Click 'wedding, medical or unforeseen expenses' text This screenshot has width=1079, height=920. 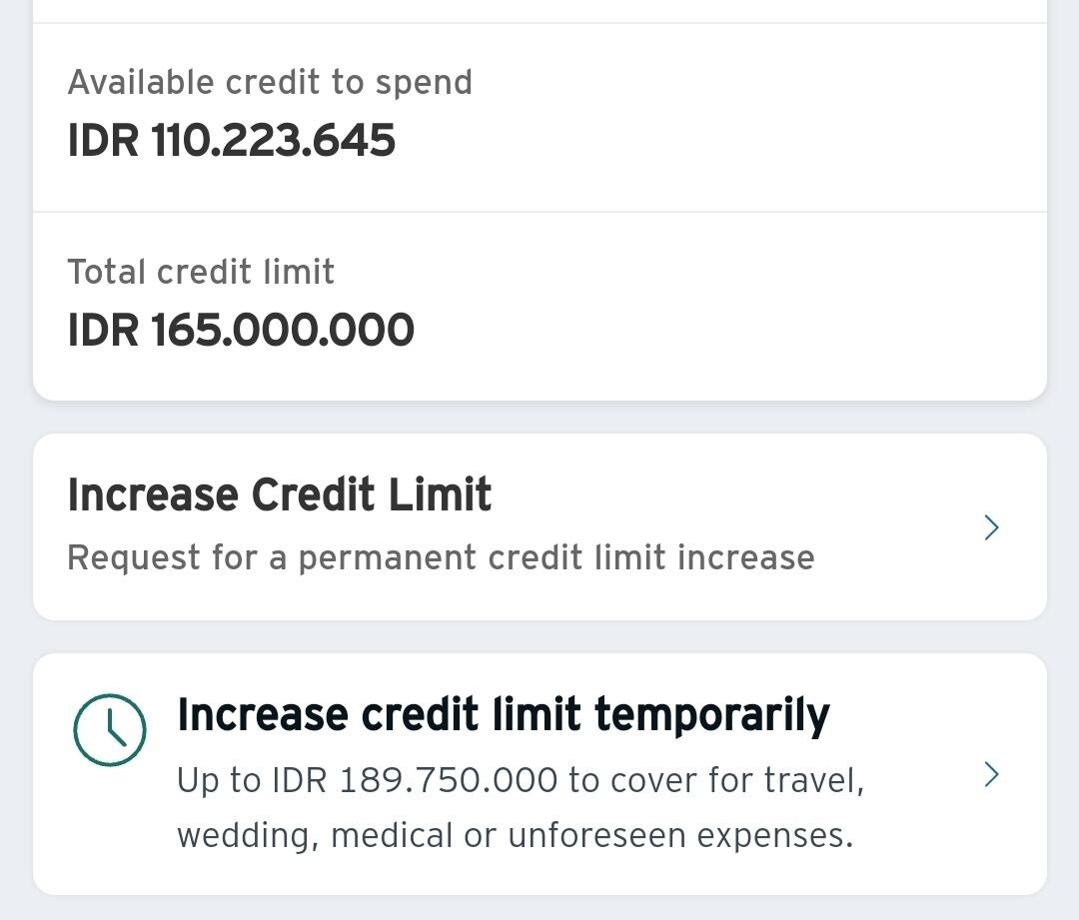pos(515,835)
